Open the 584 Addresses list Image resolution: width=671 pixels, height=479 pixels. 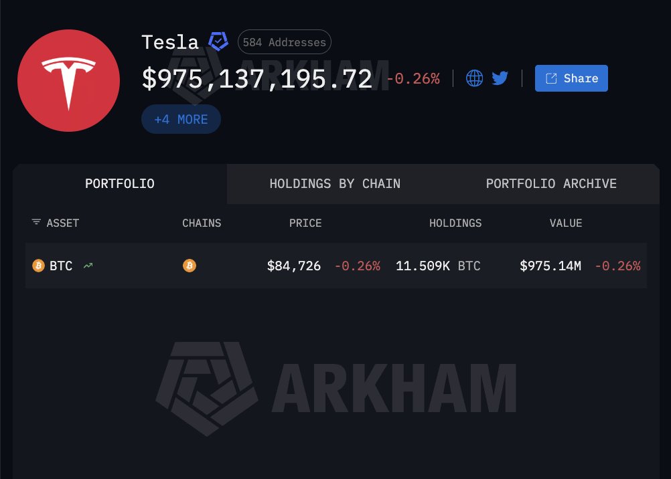(284, 42)
